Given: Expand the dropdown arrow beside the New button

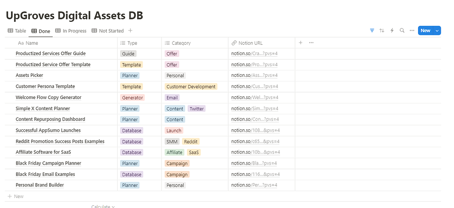Looking at the screenshot, I should (x=437, y=31).
